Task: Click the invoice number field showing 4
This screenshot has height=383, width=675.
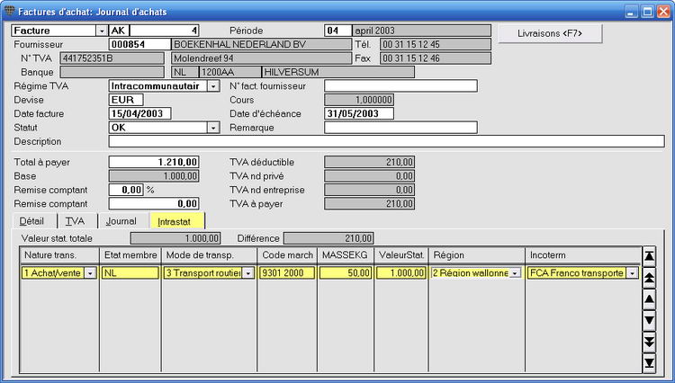Action: pos(164,31)
